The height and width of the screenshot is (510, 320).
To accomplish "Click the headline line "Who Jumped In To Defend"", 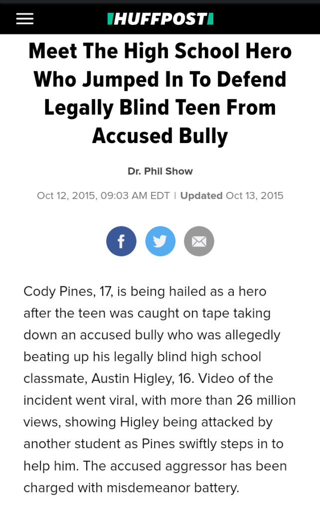I will pyautogui.click(x=160, y=80).
